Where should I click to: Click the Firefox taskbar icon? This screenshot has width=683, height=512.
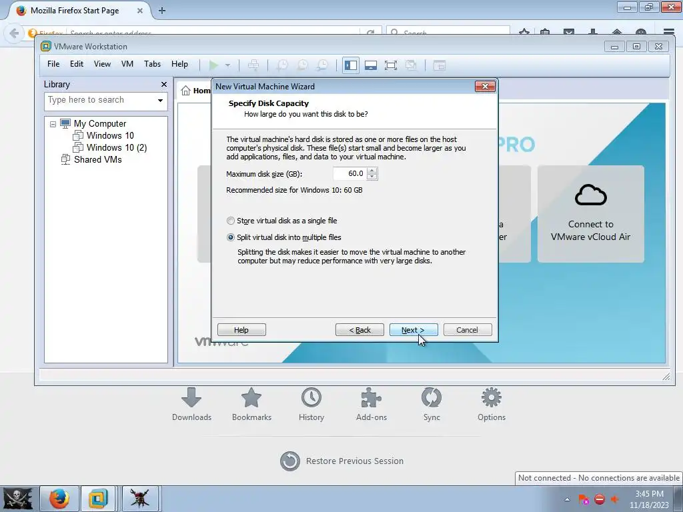tap(59, 499)
